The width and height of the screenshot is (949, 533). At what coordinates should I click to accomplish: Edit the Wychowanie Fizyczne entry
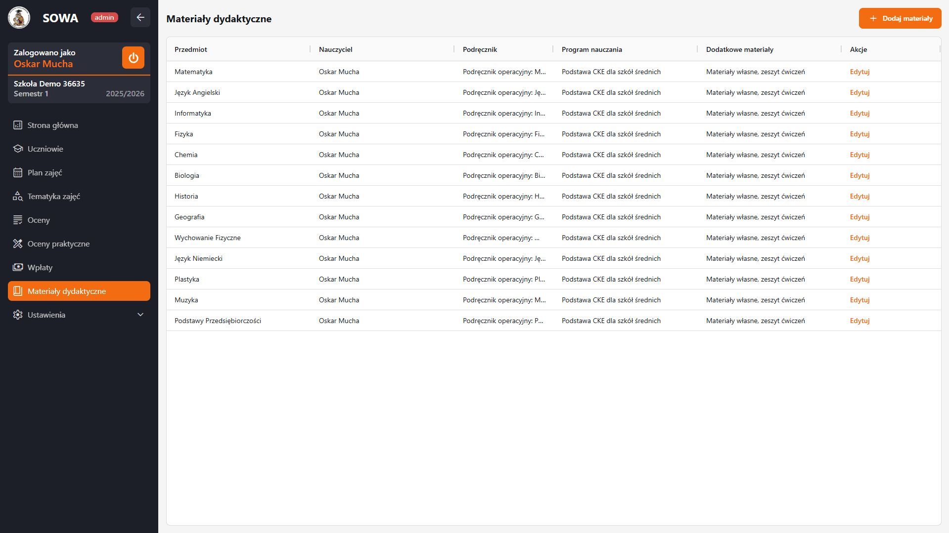(x=859, y=238)
